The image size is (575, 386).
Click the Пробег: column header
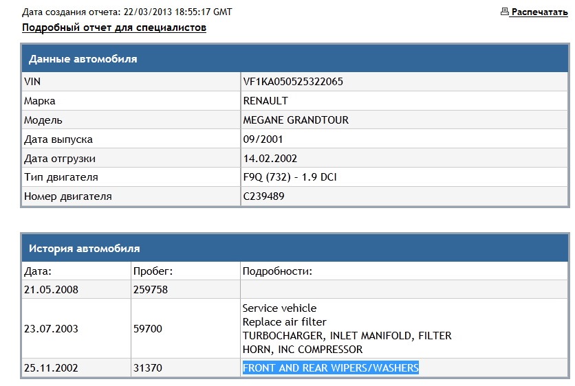coord(153,271)
